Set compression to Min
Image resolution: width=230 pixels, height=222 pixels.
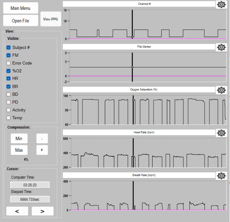(x=19, y=139)
